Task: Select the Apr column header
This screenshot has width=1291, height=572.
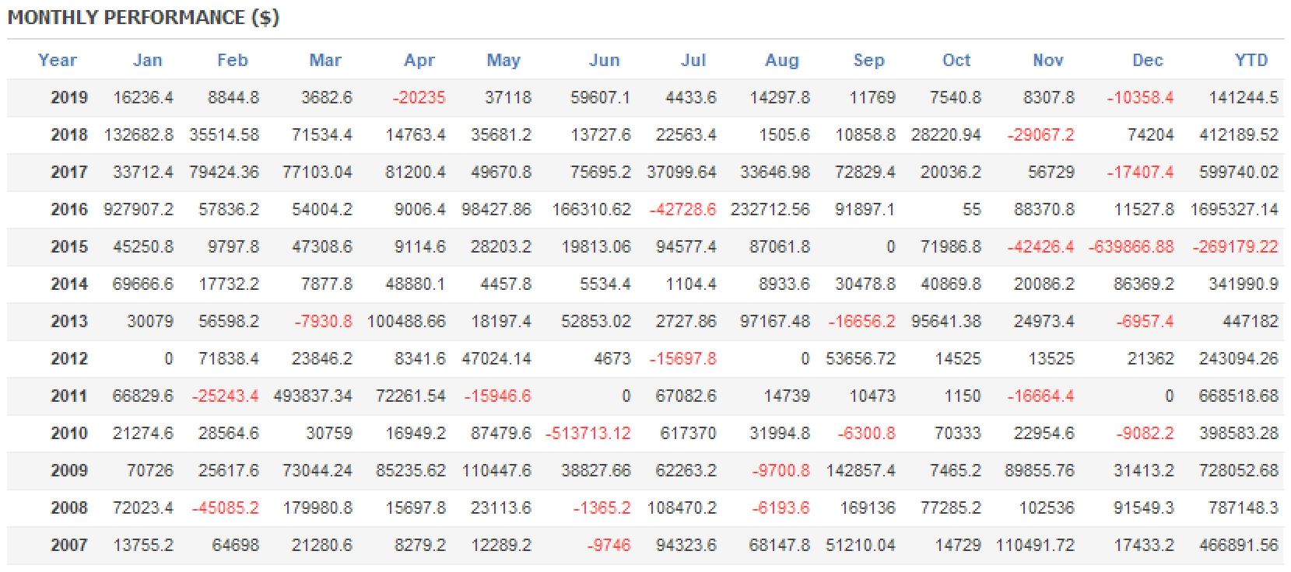Action: pyautogui.click(x=419, y=61)
